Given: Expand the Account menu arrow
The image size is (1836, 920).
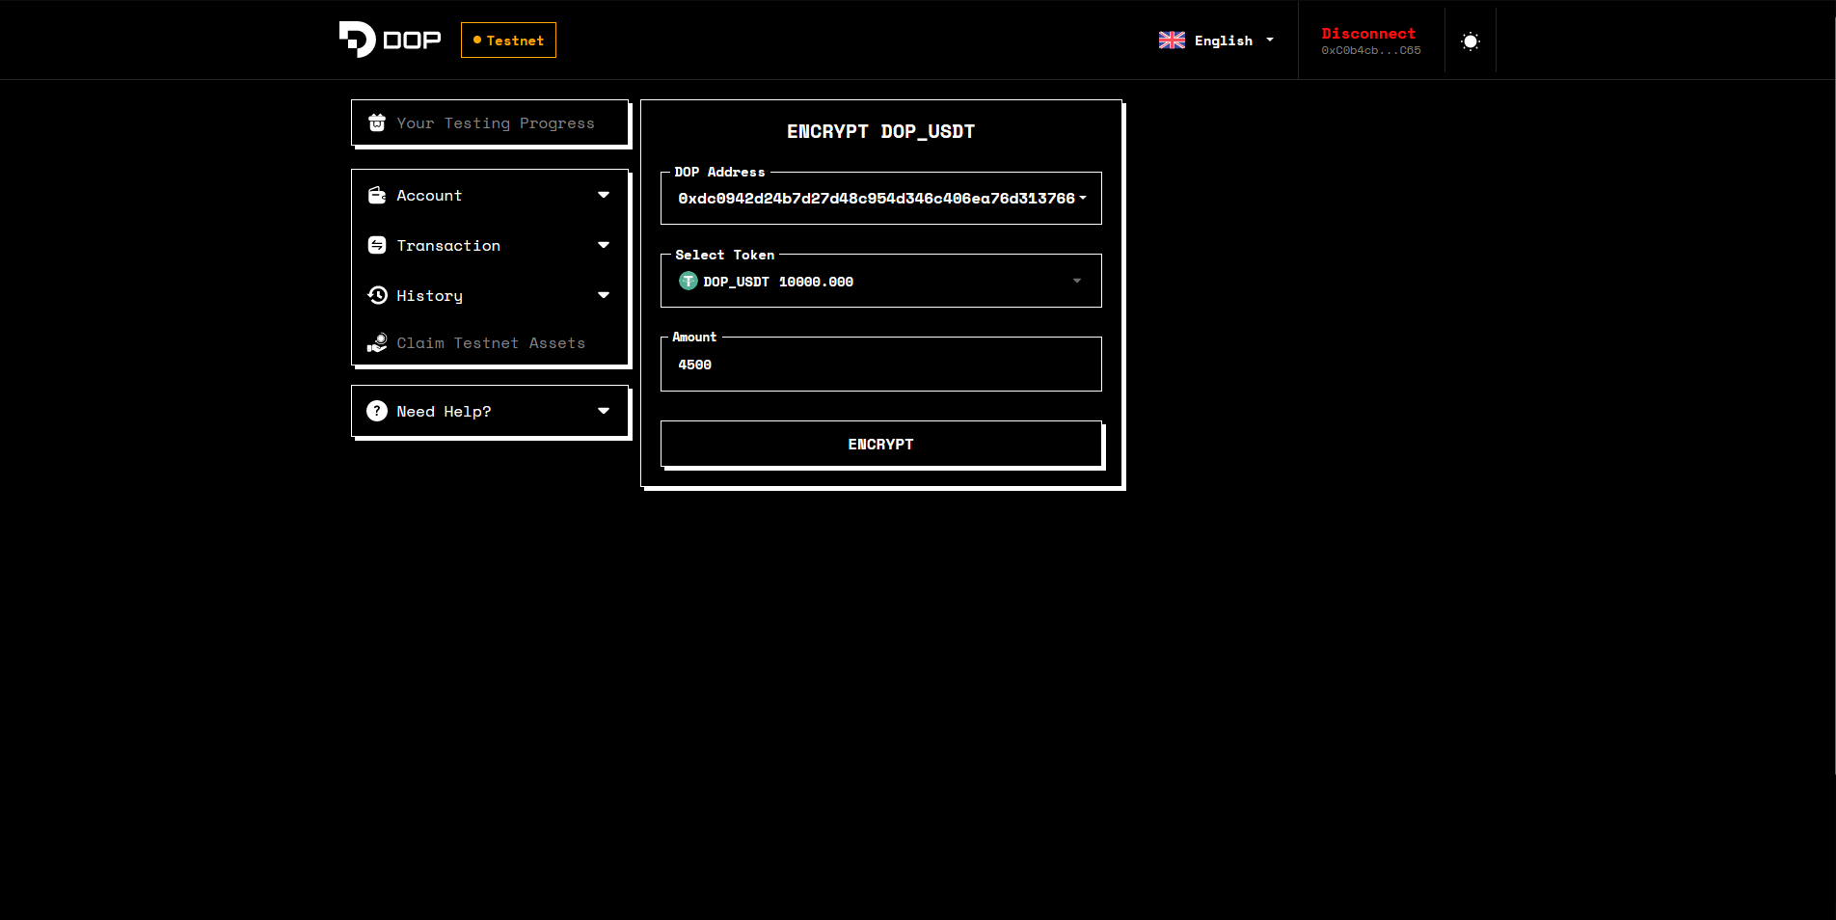Looking at the screenshot, I should (604, 196).
